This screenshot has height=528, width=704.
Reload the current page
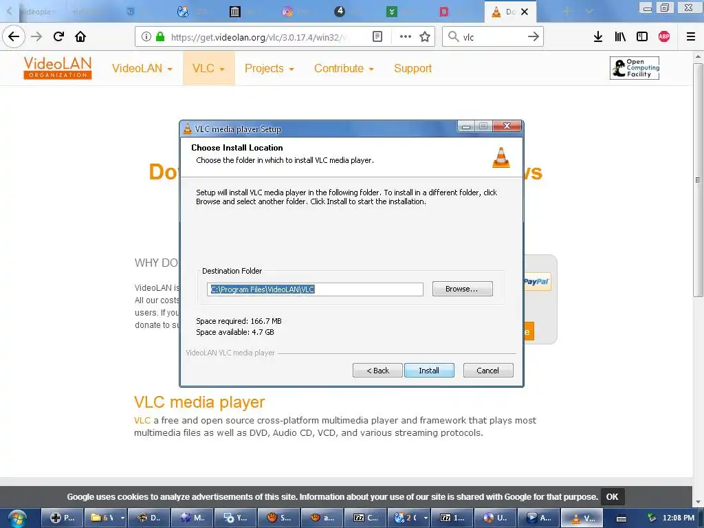click(x=59, y=36)
